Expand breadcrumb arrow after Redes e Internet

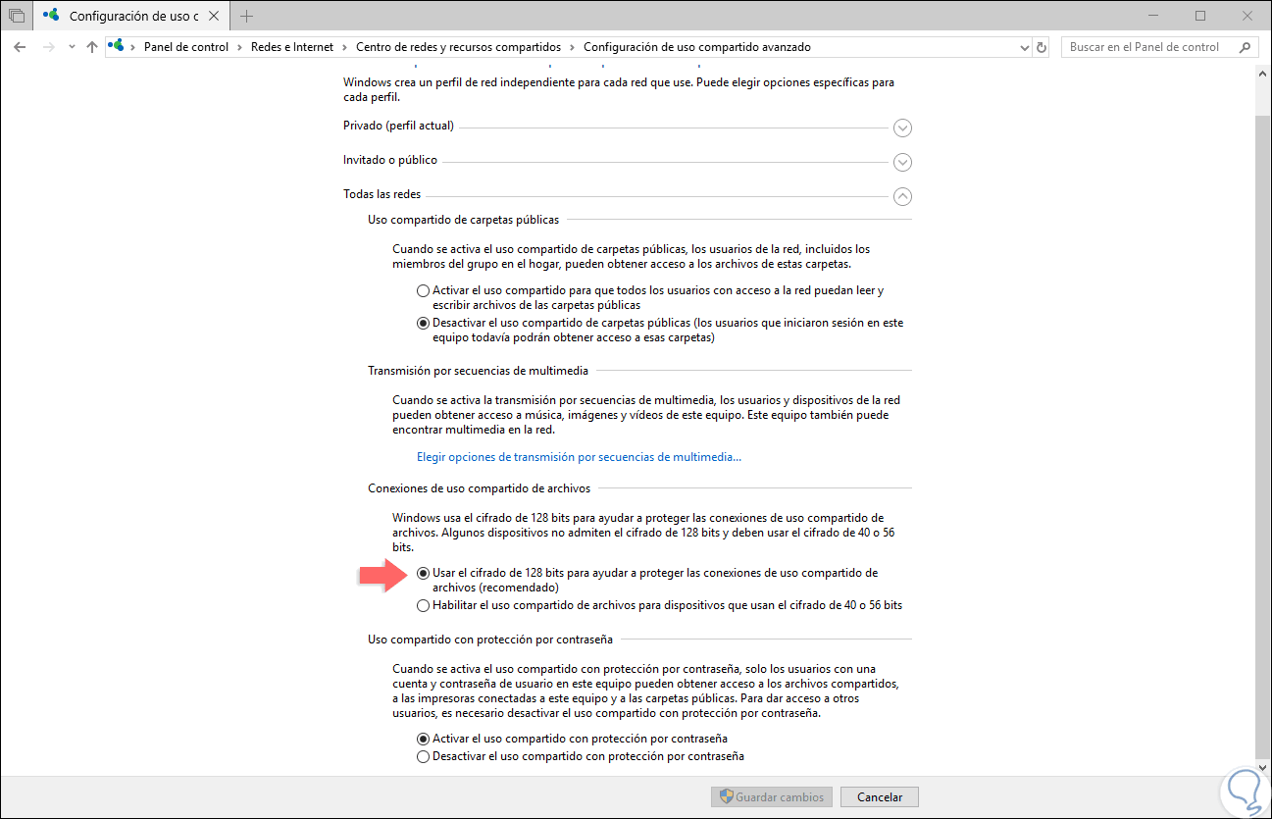tap(344, 47)
